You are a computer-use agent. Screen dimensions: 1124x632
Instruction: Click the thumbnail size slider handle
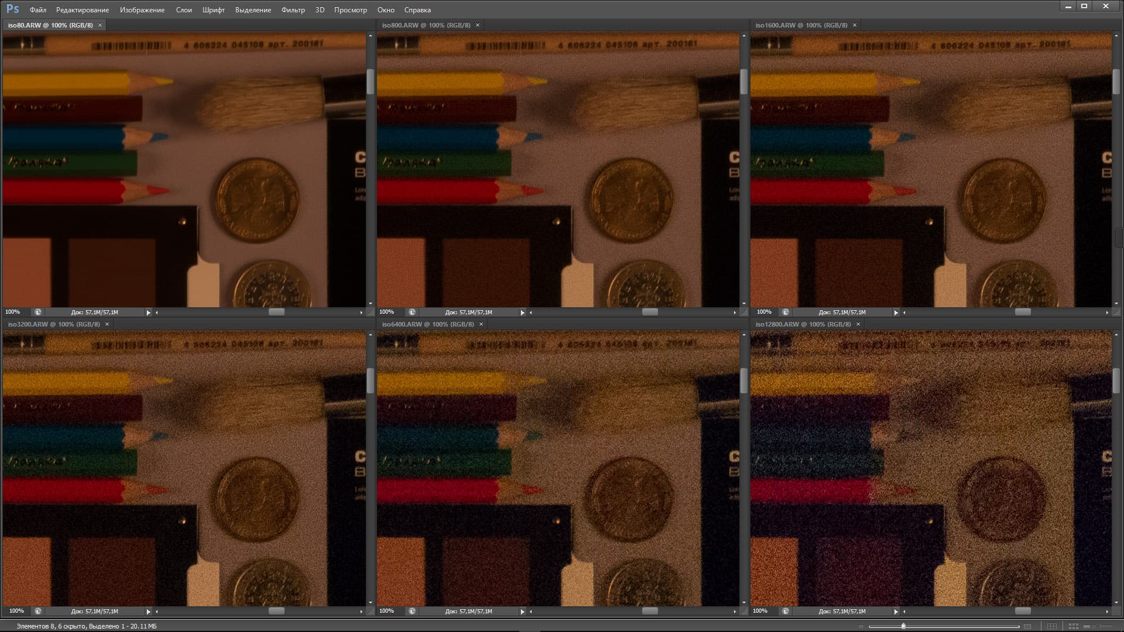(903, 626)
